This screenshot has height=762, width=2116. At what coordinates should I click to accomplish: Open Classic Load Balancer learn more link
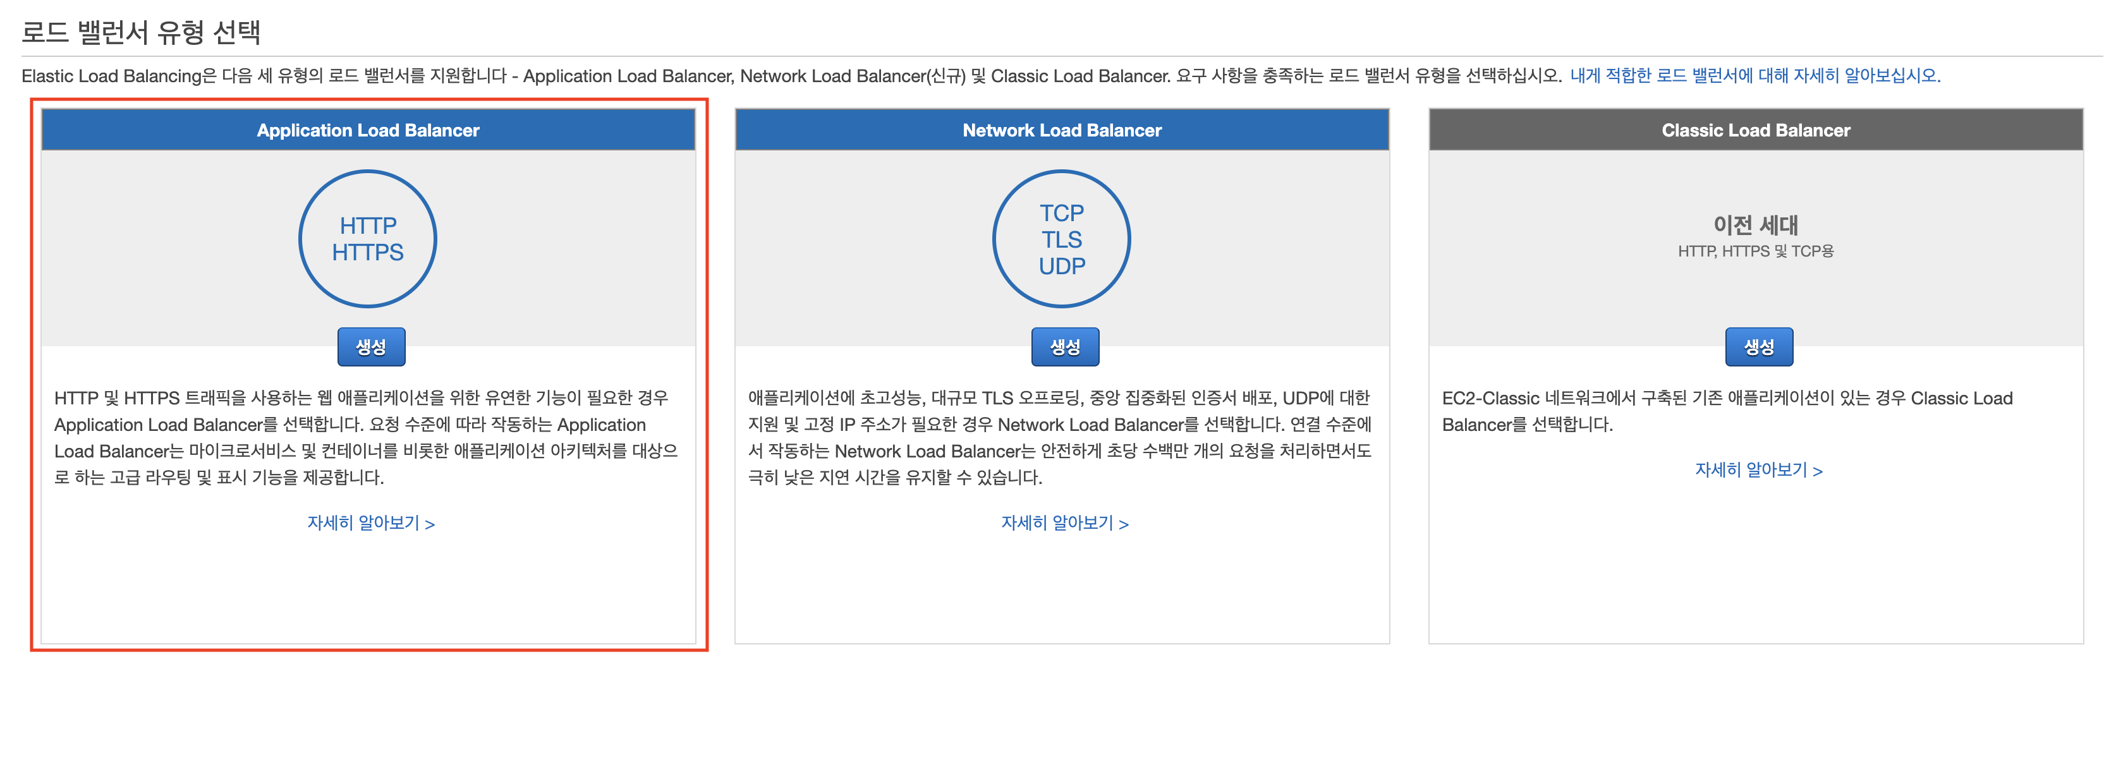(1759, 469)
